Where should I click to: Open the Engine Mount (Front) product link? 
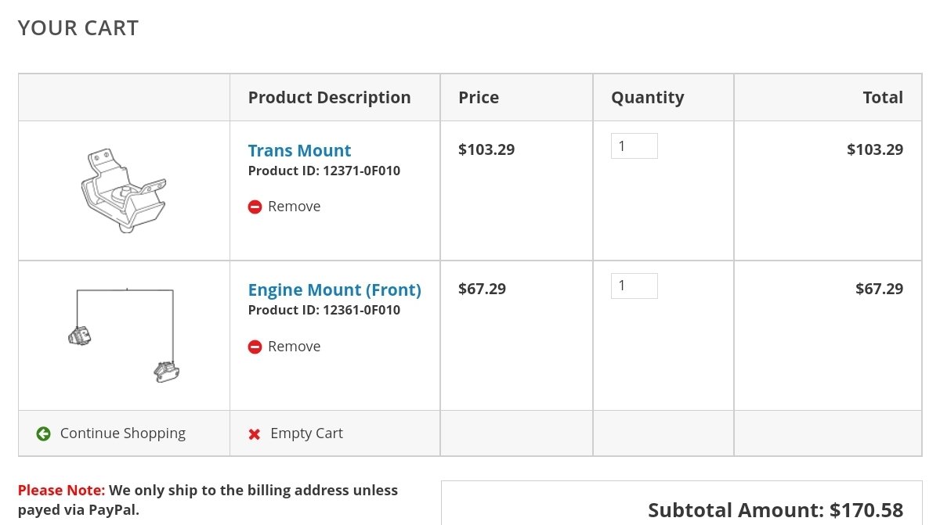pyautogui.click(x=334, y=290)
